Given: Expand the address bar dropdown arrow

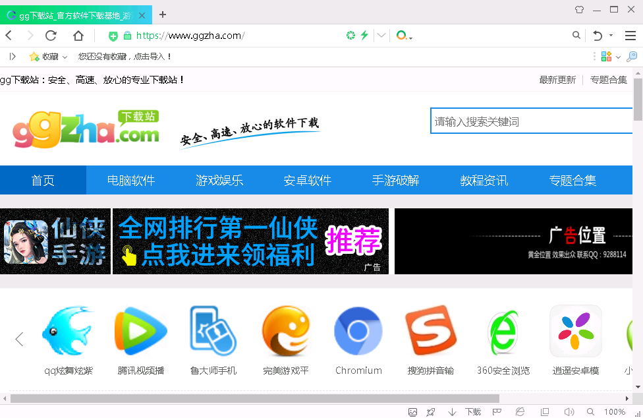Looking at the screenshot, I should [x=381, y=36].
